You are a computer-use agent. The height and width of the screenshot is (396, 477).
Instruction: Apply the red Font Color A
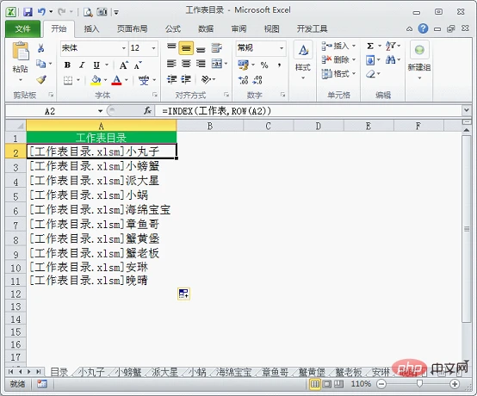click(x=116, y=80)
